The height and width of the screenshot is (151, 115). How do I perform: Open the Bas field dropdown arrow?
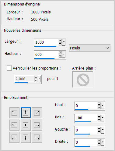pyautogui.click(x=103, y=118)
